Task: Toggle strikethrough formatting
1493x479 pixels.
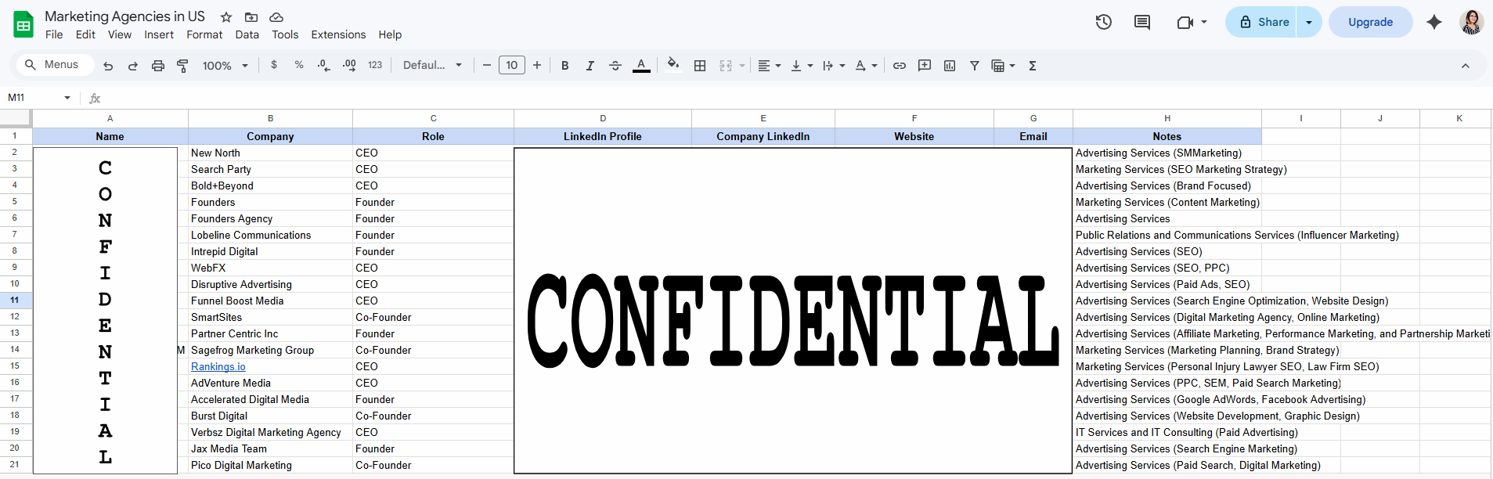Action: 615,66
